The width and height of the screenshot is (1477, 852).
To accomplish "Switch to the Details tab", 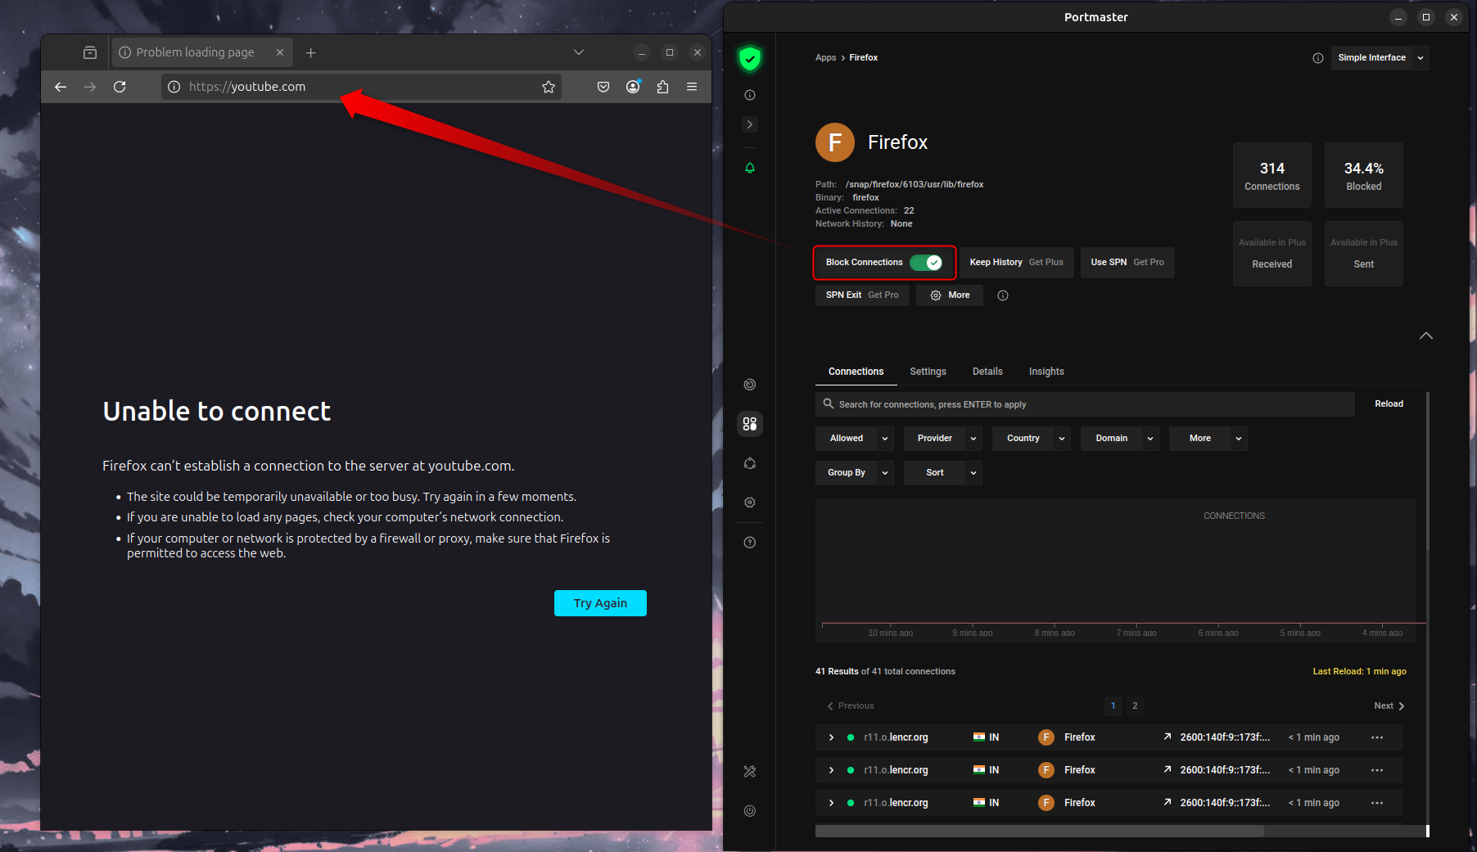I will (987, 372).
